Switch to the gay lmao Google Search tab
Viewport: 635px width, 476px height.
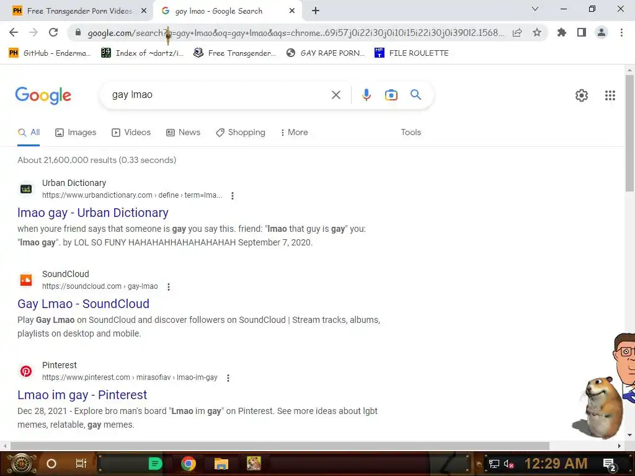[228, 11]
